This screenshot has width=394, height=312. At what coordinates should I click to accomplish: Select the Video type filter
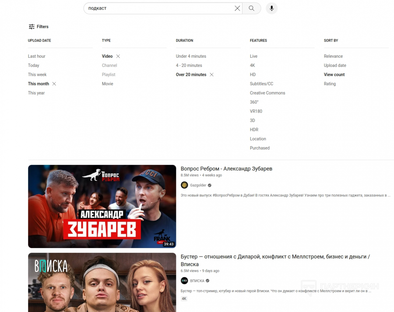(x=107, y=56)
